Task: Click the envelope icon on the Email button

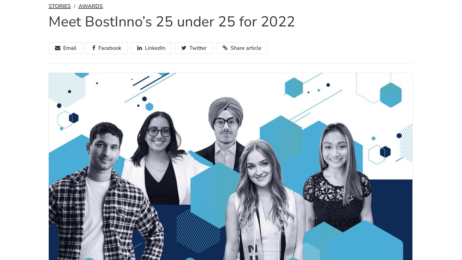Action: click(58, 48)
